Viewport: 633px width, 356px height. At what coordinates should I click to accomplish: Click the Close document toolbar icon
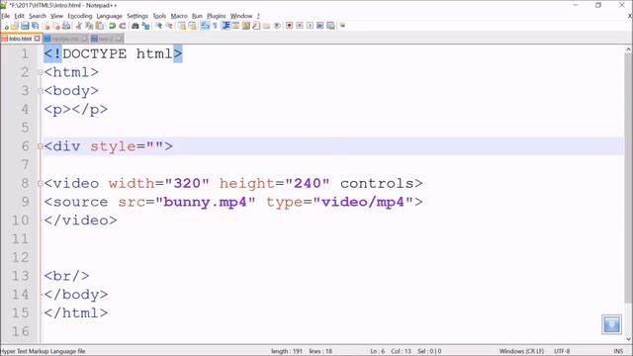(46, 26)
